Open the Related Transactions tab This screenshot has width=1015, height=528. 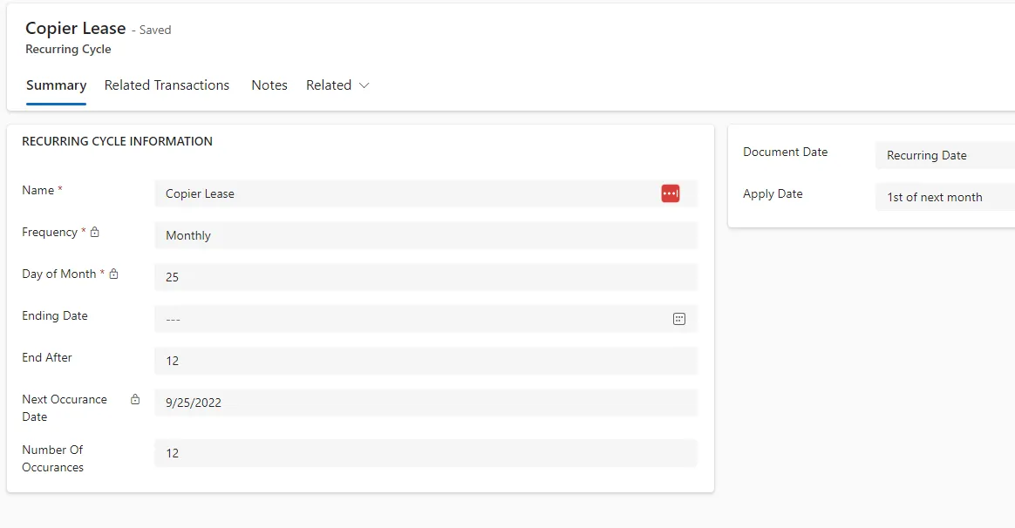click(167, 85)
